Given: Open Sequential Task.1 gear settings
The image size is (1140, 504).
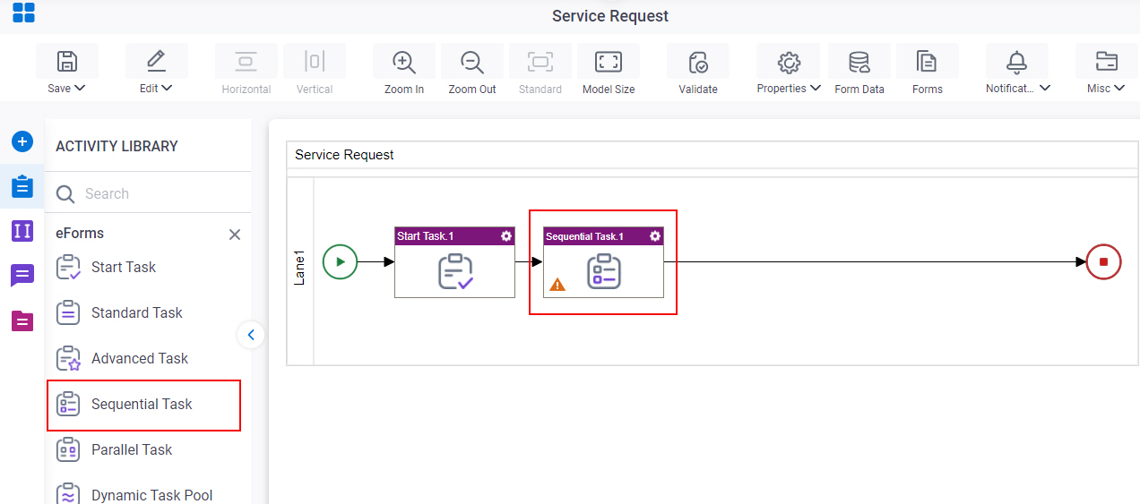Looking at the screenshot, I should click(655, 236).
